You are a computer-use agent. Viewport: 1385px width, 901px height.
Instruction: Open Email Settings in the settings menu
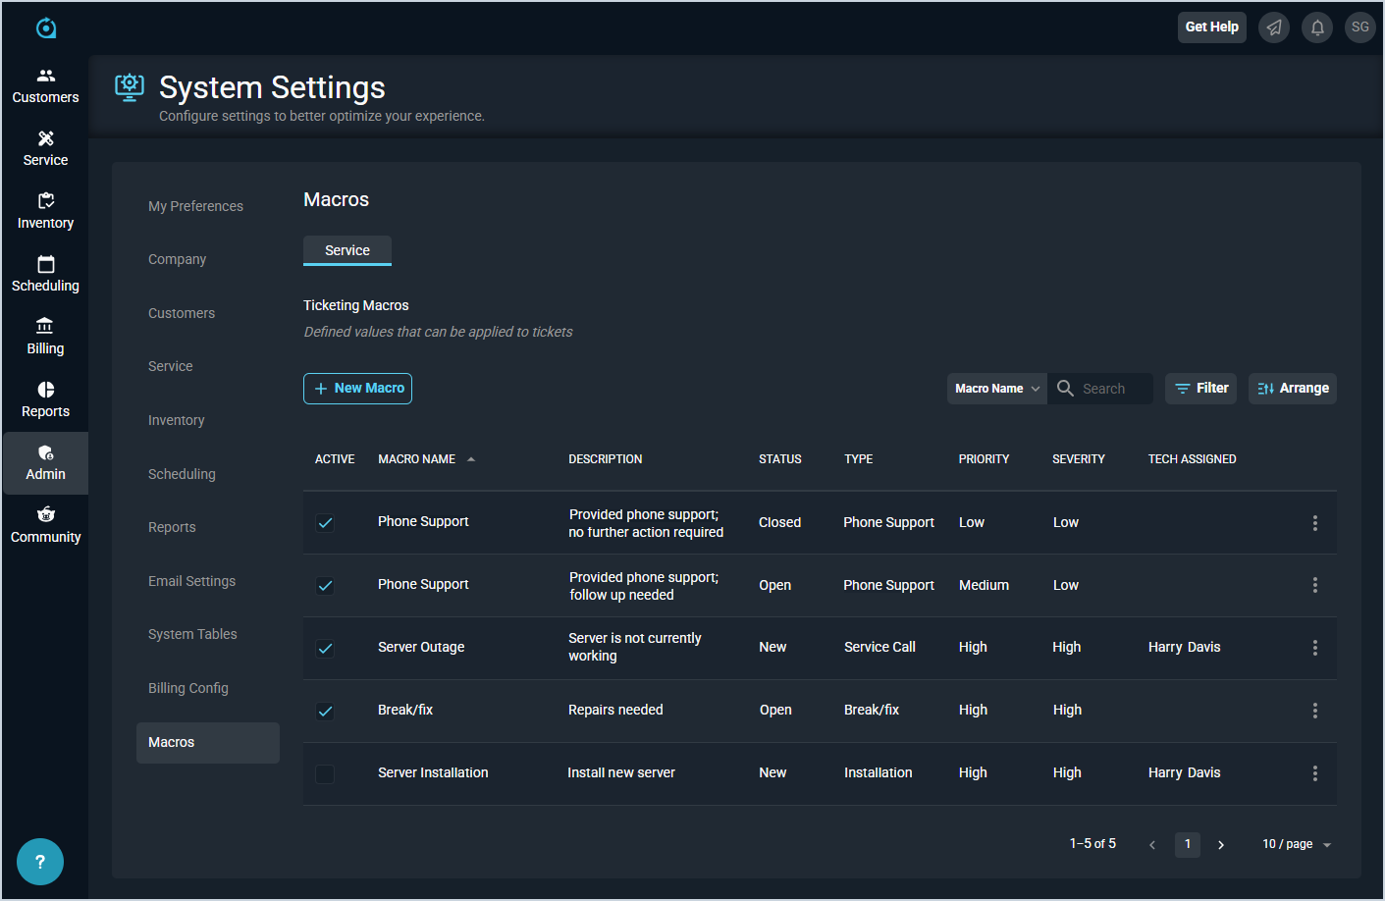tap(191, 581)
